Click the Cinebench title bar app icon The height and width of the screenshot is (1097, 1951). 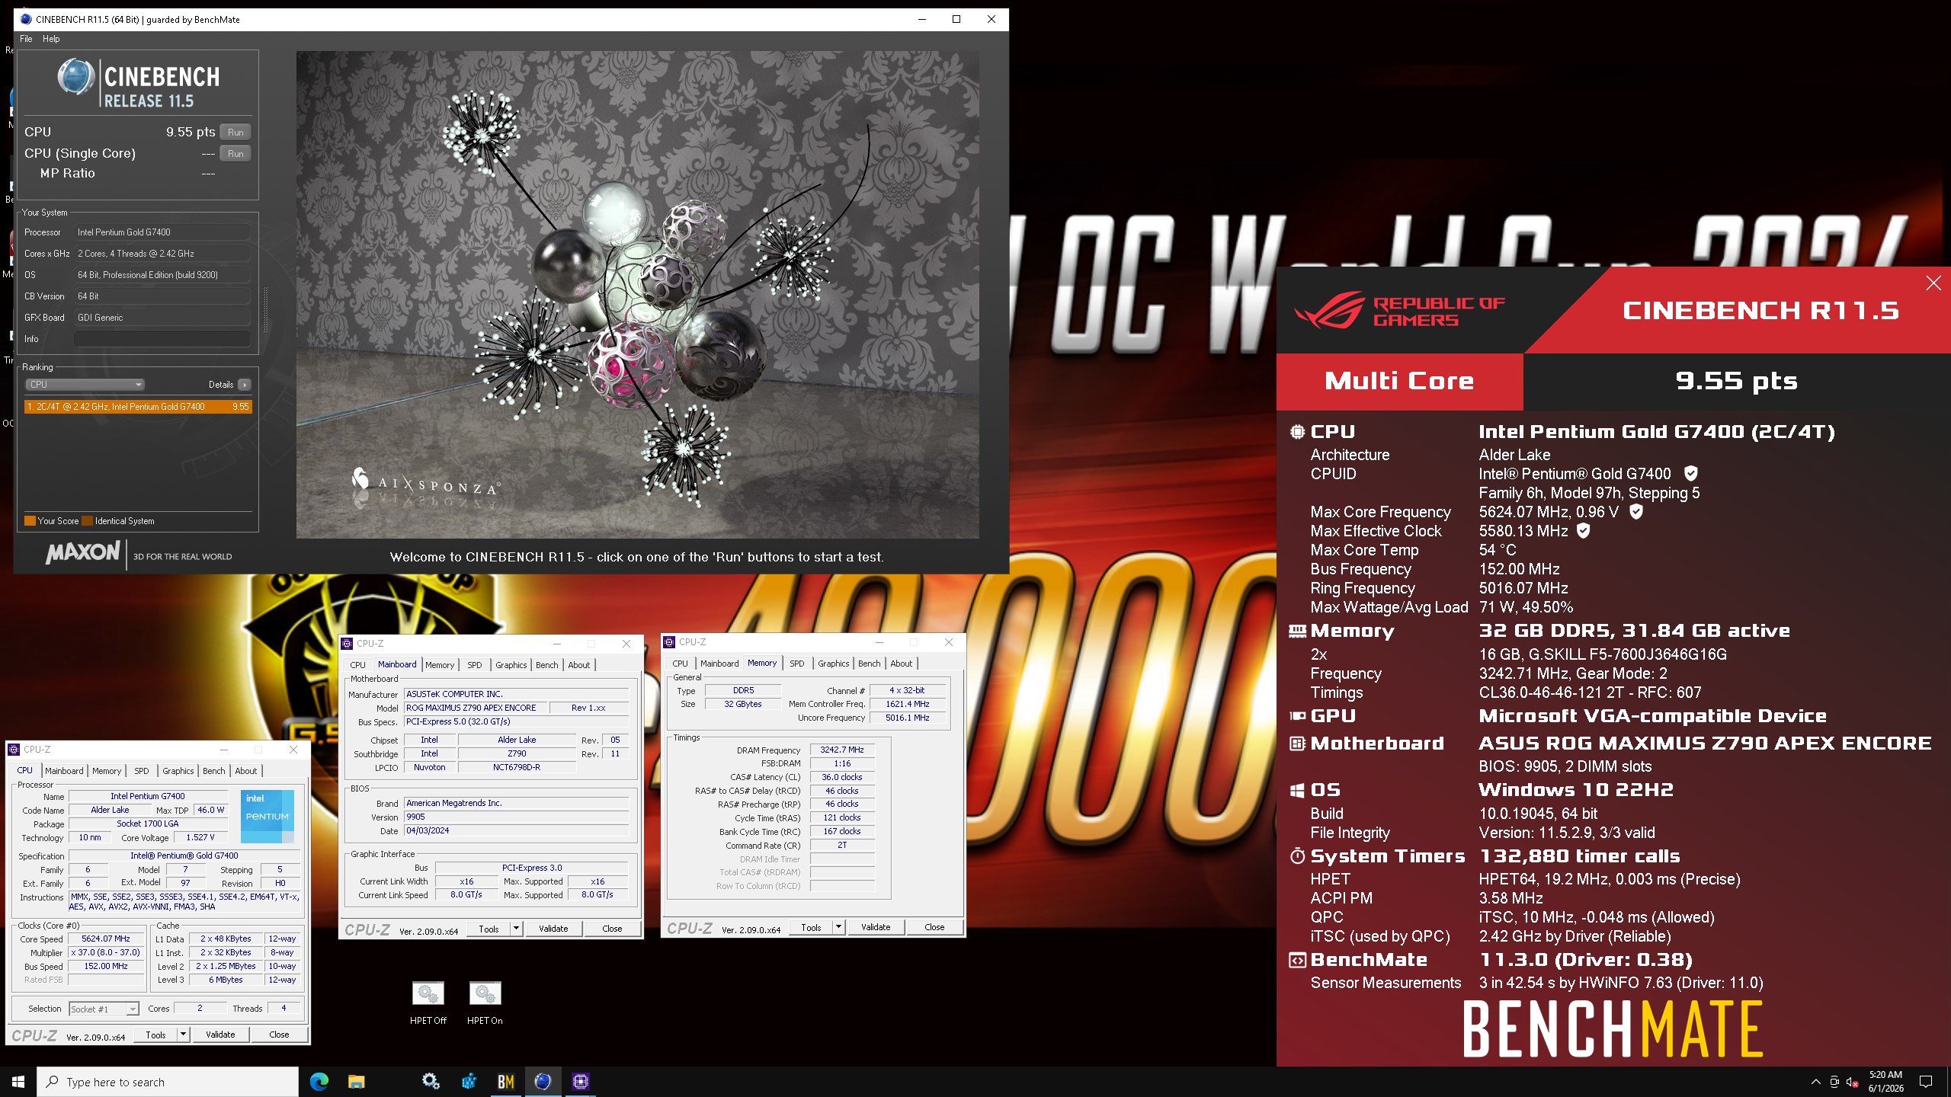(x=26, y=19)
